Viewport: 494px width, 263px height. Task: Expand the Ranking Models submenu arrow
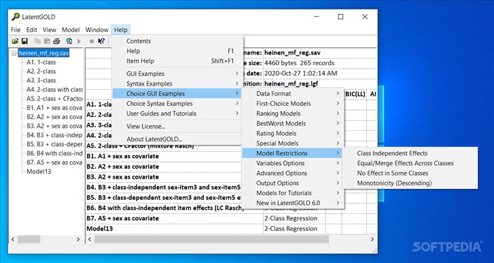tap(338, 113)
